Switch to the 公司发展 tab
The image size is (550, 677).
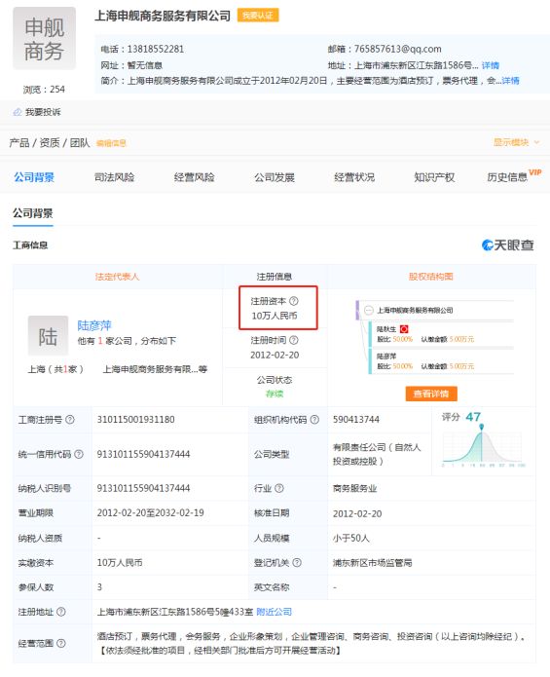(275, 177)
